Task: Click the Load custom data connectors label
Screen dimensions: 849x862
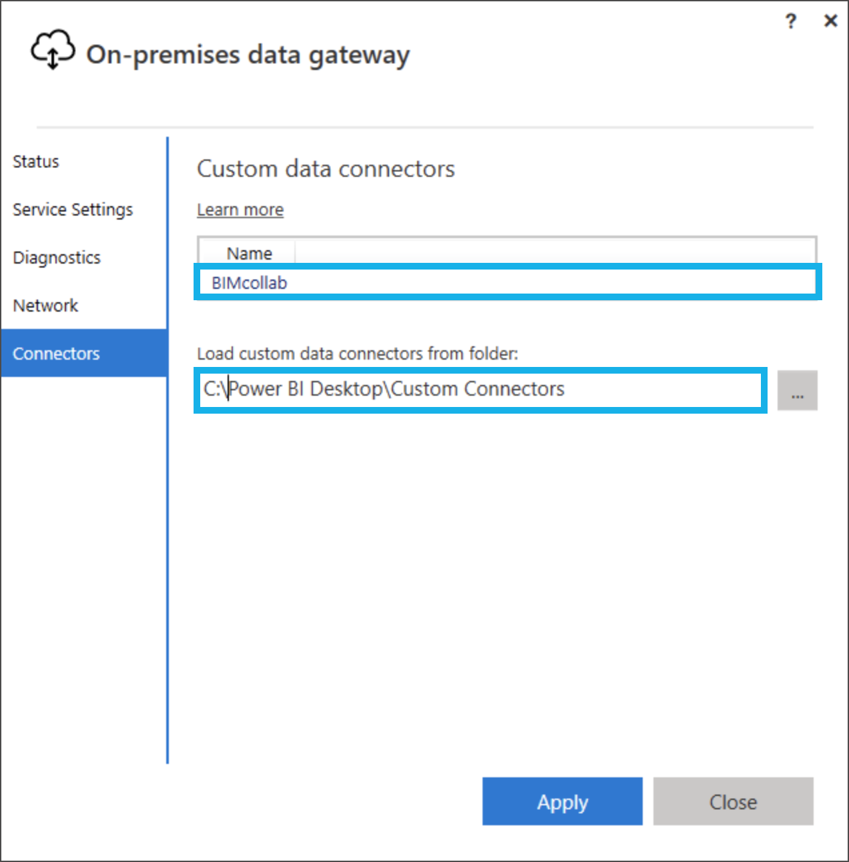Action: pos(357,354)
